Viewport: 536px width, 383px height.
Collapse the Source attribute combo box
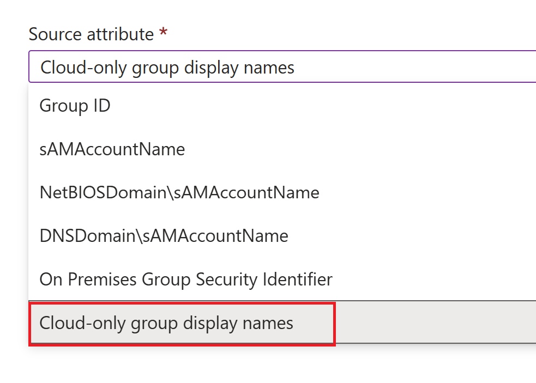282,68
